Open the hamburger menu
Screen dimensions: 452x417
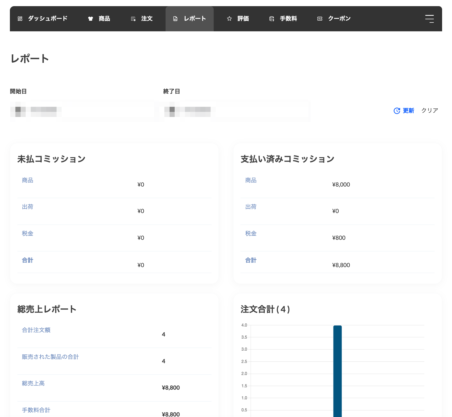(x=429, y=19)
